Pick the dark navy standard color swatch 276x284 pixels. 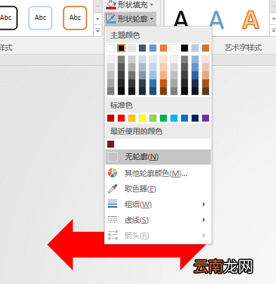click(195, 118)
